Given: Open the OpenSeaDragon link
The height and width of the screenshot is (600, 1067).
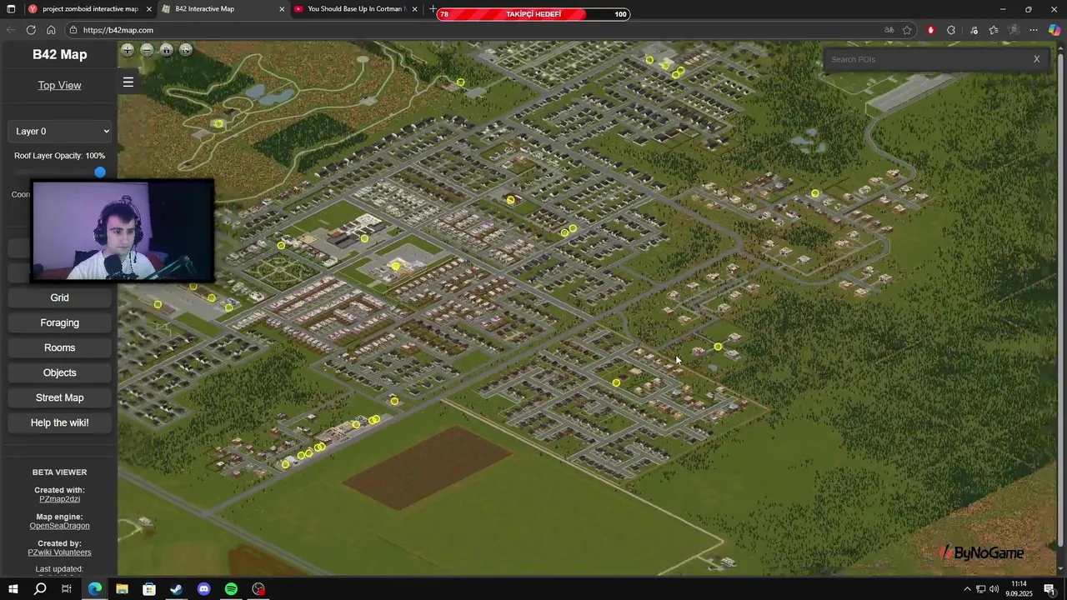Looking at the screenshot, I should (59, 526).
